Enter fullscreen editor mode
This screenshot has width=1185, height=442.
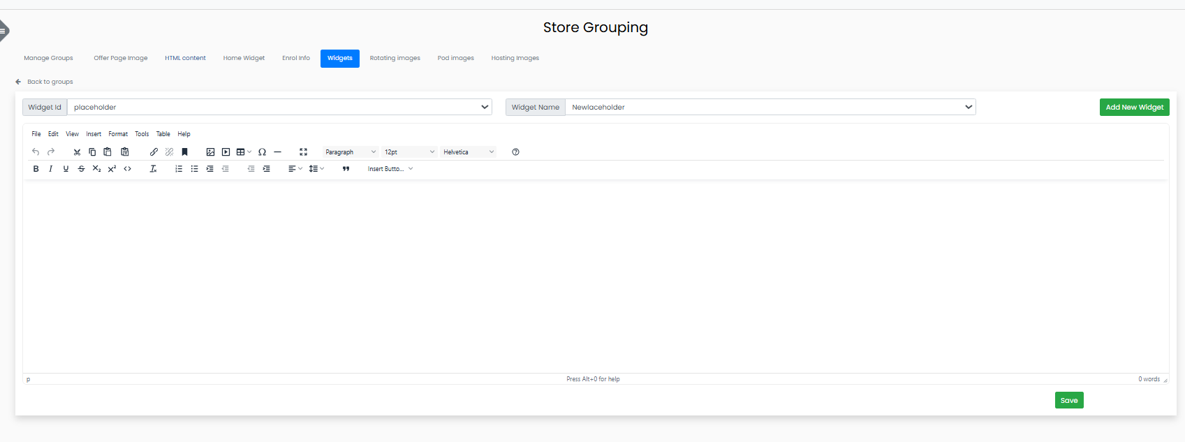pyautogui.click(x=303, y=152)
